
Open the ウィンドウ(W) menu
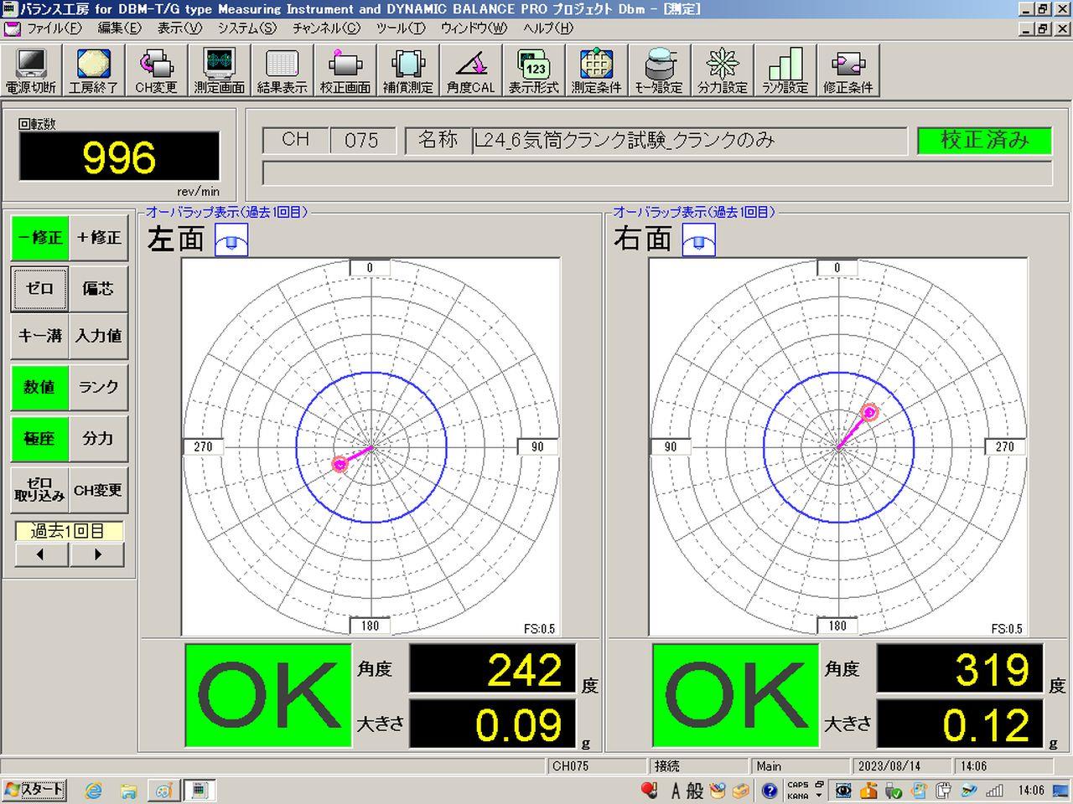(474, 28)
